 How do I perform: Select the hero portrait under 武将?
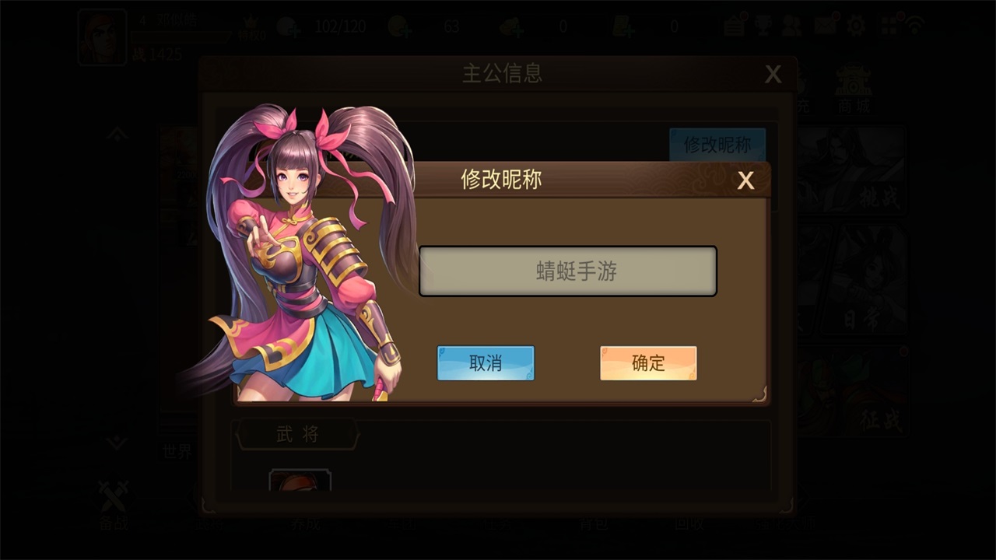tap(300, 480)
